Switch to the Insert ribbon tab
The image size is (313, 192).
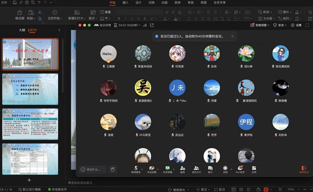[126, 2]
